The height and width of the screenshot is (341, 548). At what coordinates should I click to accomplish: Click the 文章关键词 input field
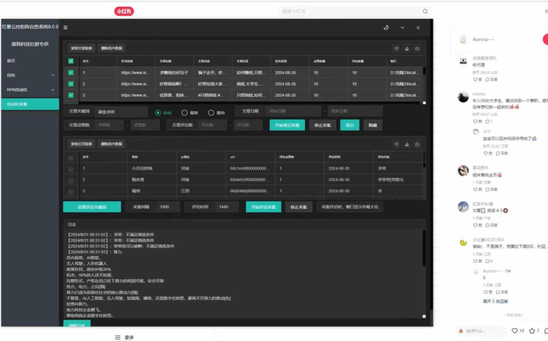[x=121, y=112]
